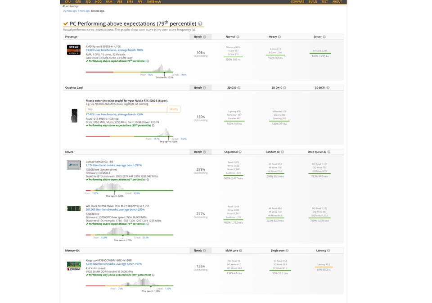Screen dimensions: 432x303
Task: Open the CPU menu item
Action: tap(68, 2)
